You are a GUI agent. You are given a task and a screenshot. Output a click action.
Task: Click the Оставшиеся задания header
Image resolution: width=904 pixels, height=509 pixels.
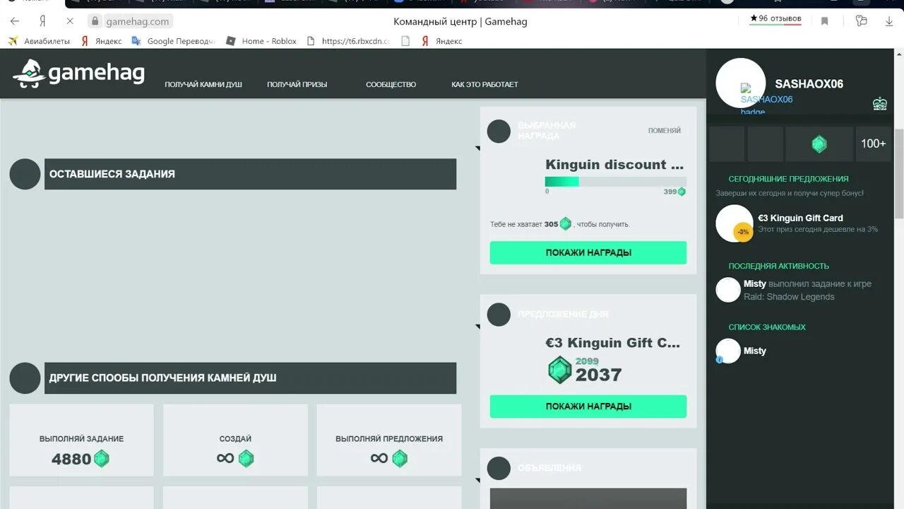pyautogui.click(x=250, y=174)
